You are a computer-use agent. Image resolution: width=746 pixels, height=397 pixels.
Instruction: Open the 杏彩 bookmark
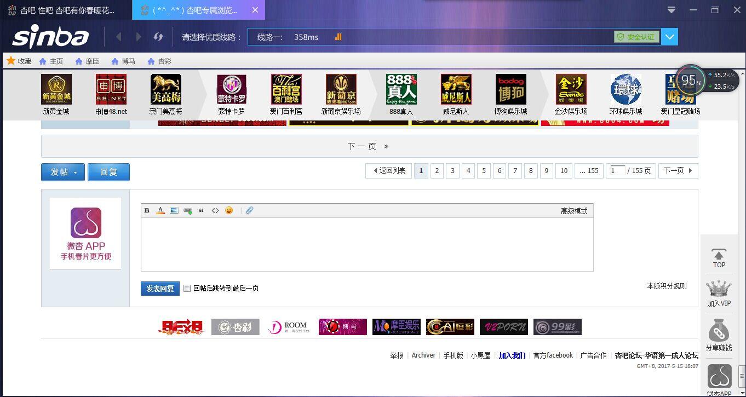click(x=159, y=61)
